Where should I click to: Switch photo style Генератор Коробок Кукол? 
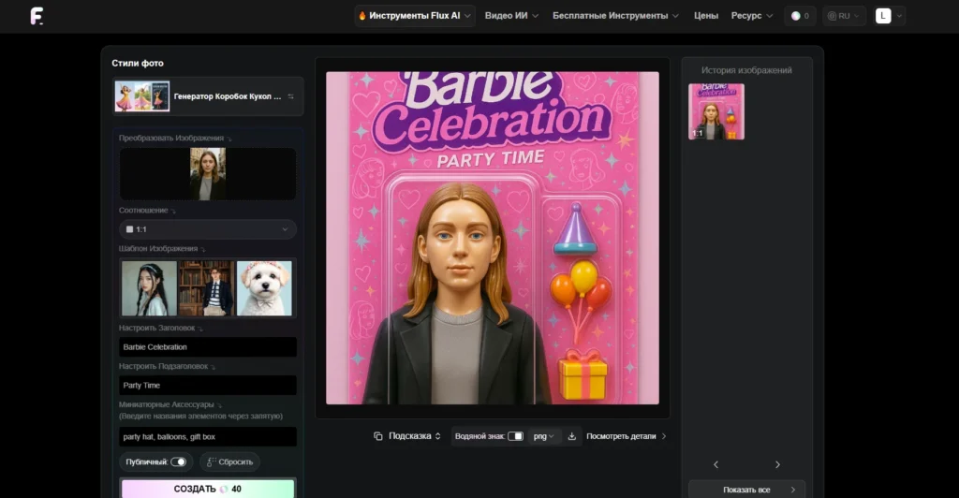pos(208,96)
